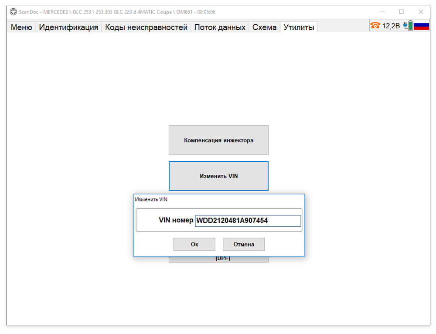This screenshot has width=436, height=334.
Task: Click inside the VIN номер input field
Action: (x=248, y=221)
